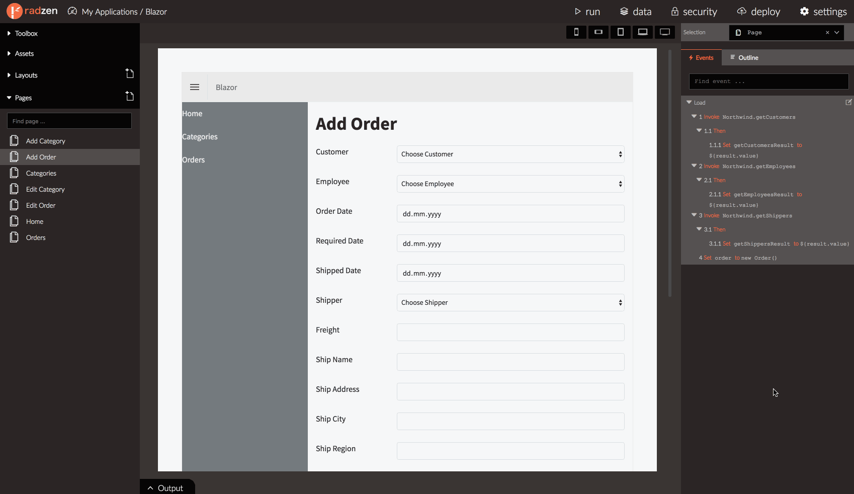Screen dimensions: 854x494
Task: Select the laptop viewport icon
Action: tap(643, 32)
